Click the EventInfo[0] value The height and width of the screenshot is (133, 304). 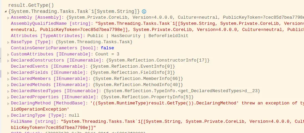pos(133,66)
